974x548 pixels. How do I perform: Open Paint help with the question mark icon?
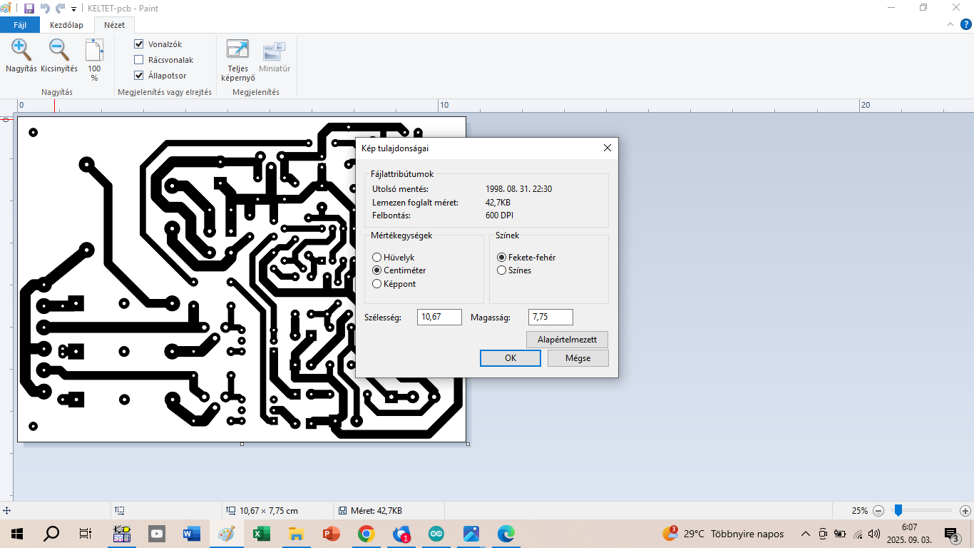[966, 24]
